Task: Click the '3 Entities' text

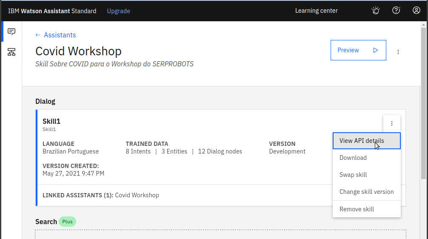Action: [x=174, y=151]
